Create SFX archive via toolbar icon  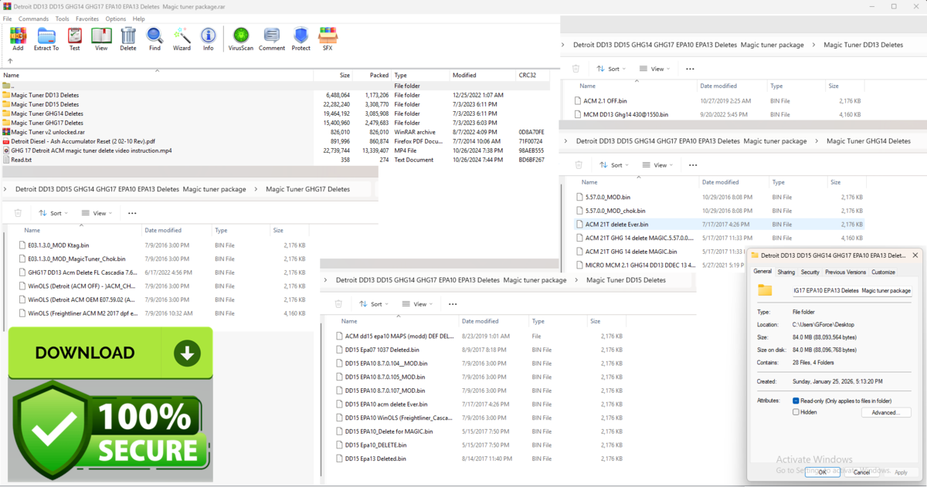pos(328,38)
